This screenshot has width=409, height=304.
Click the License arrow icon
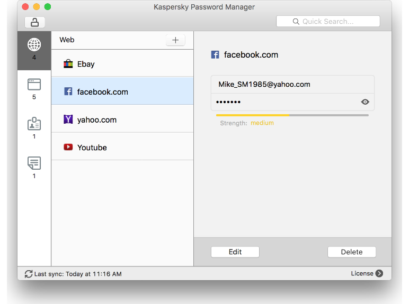[x=379, y=273]
